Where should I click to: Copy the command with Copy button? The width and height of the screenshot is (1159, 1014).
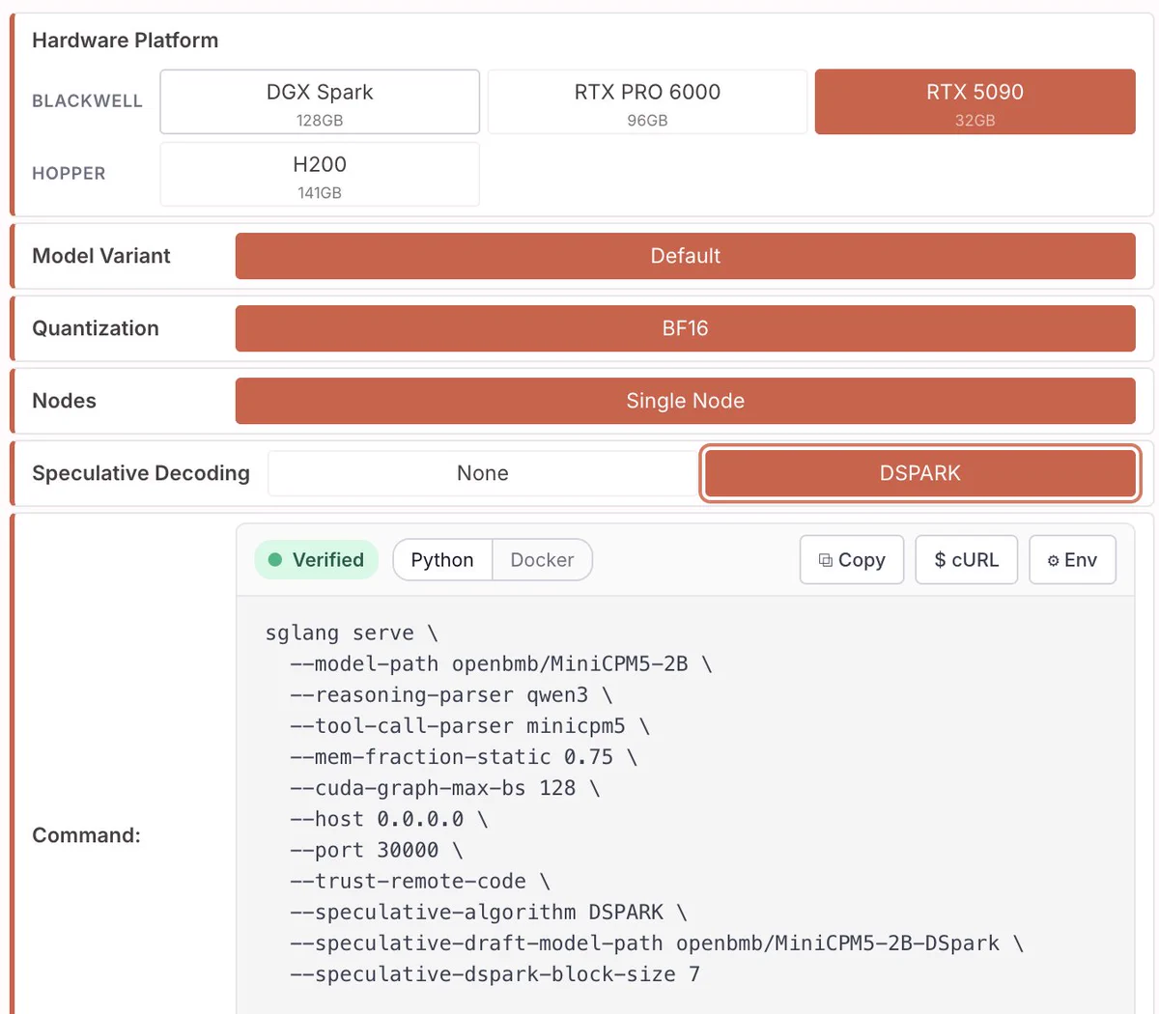(x=852, y=560)
